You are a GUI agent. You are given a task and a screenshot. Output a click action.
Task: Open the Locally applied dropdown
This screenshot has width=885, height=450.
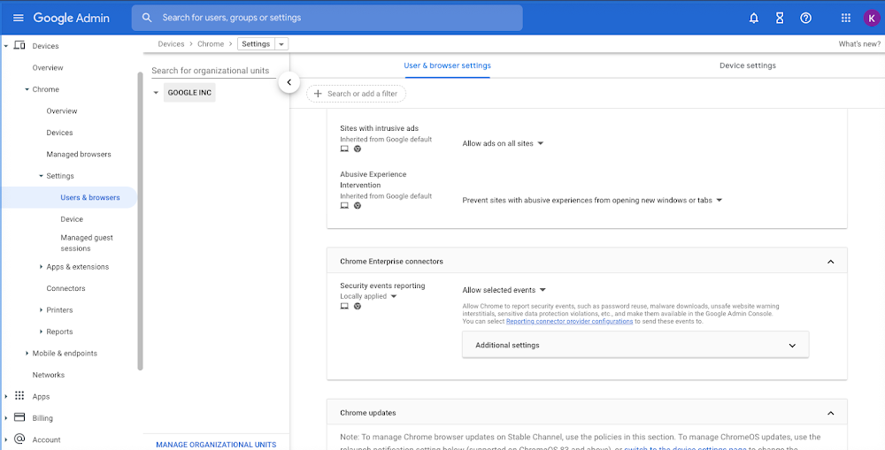(368, 296)
